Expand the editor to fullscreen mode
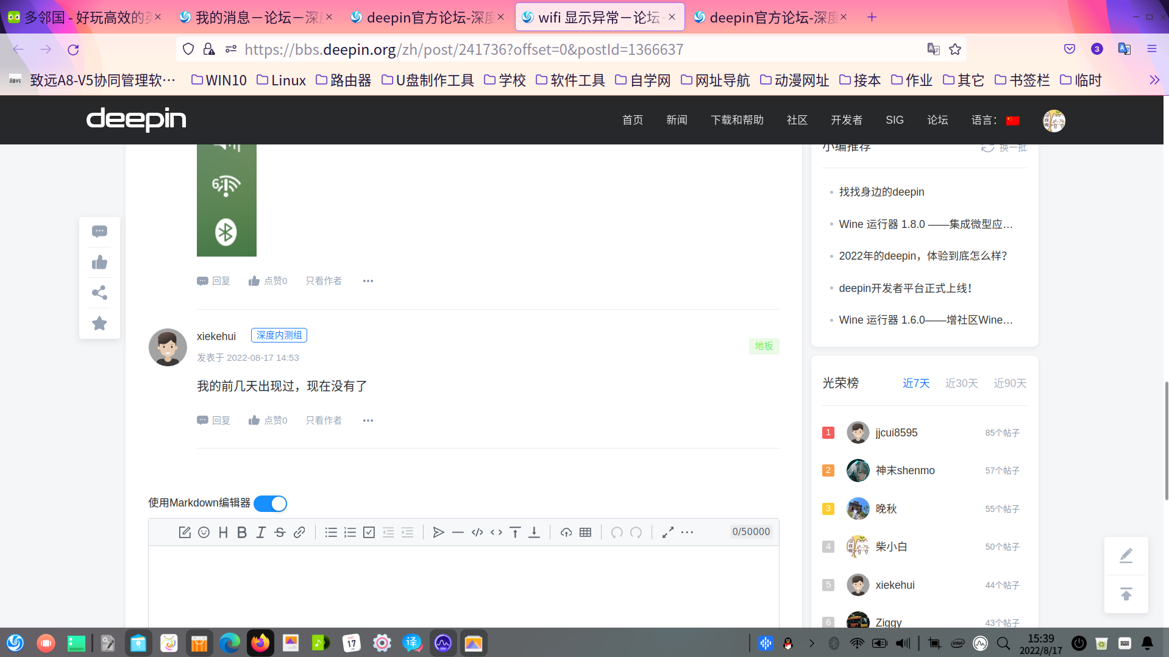The height and width of the screenshot is (657, 1169). tap(667, 532)
